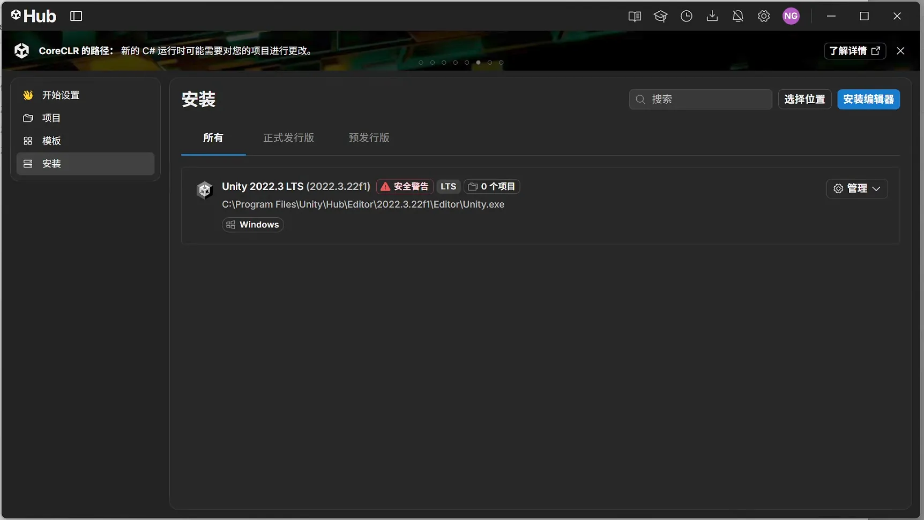
Task: Select the last banner carousel dot
Action: (x=501, y=63)
